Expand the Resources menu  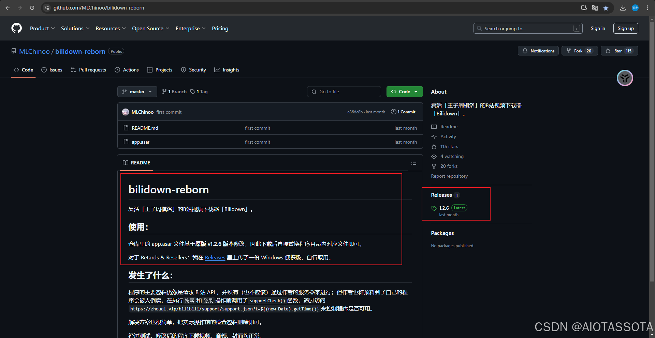[111, 28]
